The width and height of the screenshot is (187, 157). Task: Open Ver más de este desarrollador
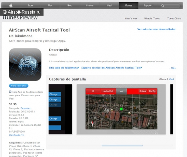(156, 29)
